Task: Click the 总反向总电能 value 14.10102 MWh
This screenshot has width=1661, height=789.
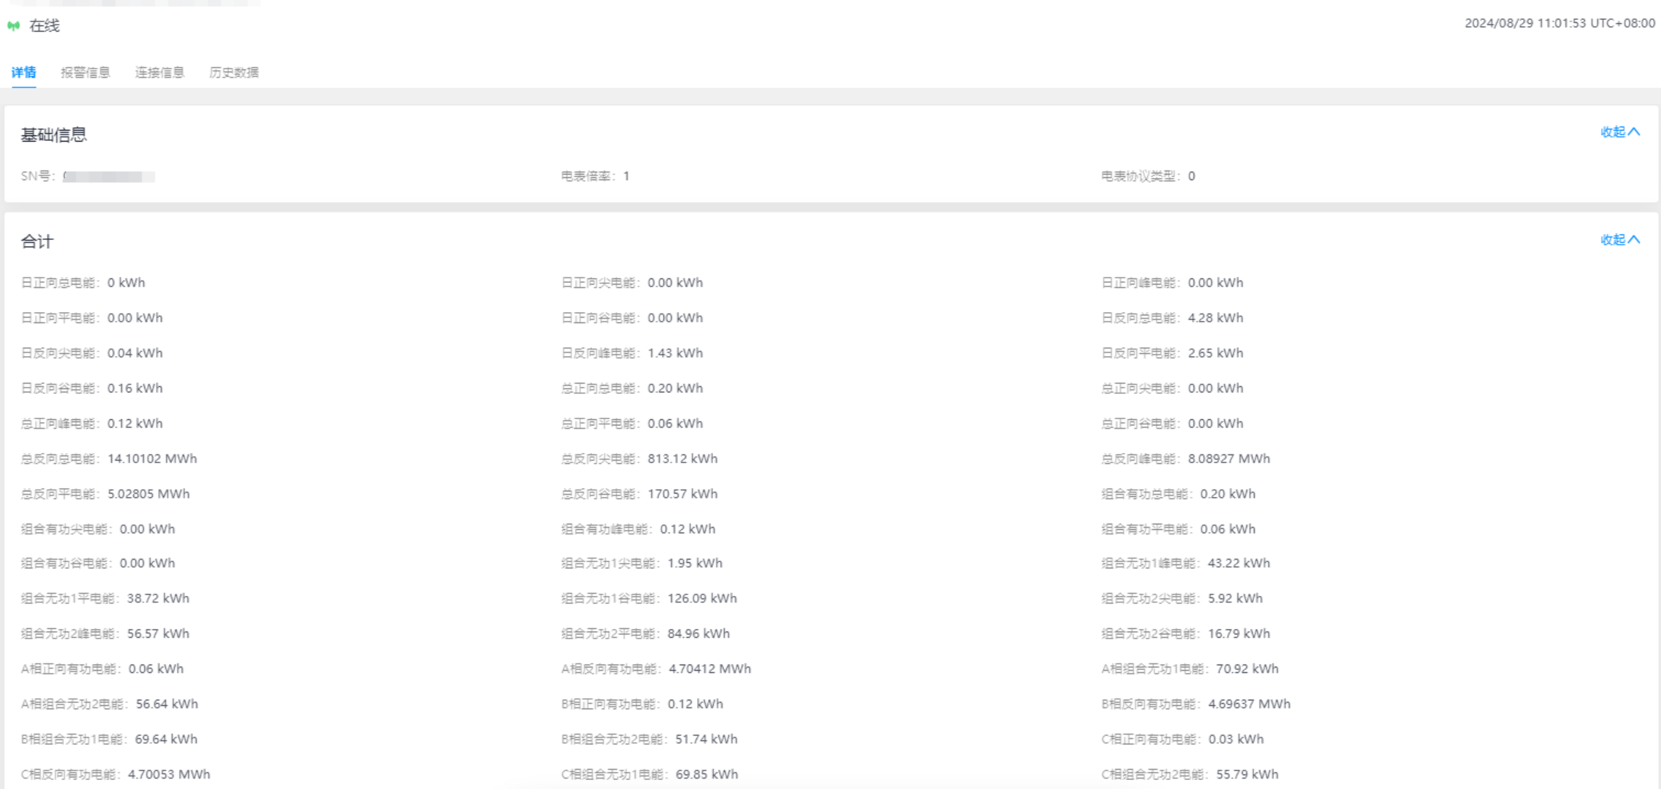Action: [152, 458]
